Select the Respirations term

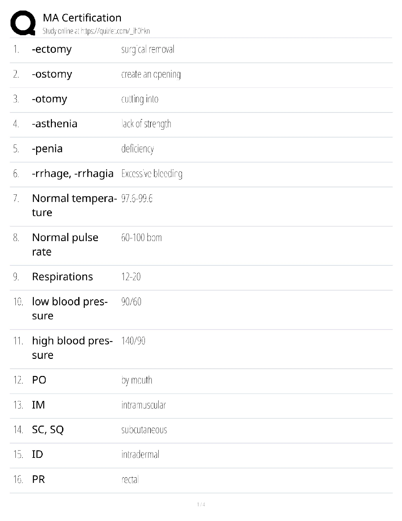(62, 277)
